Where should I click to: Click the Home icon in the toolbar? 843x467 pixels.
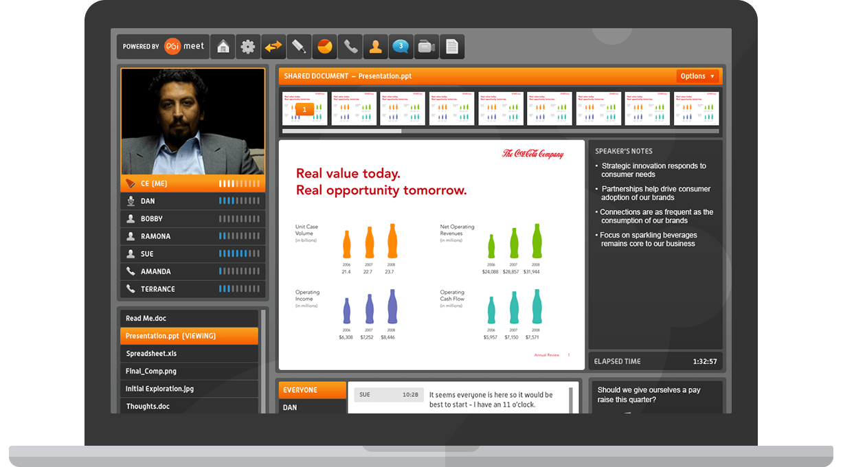pyautogui.click(x=223, y=47)
